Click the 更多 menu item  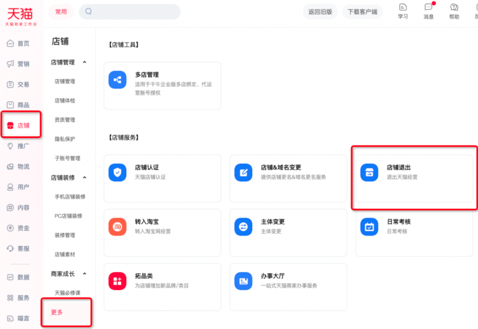pos(57,312)
